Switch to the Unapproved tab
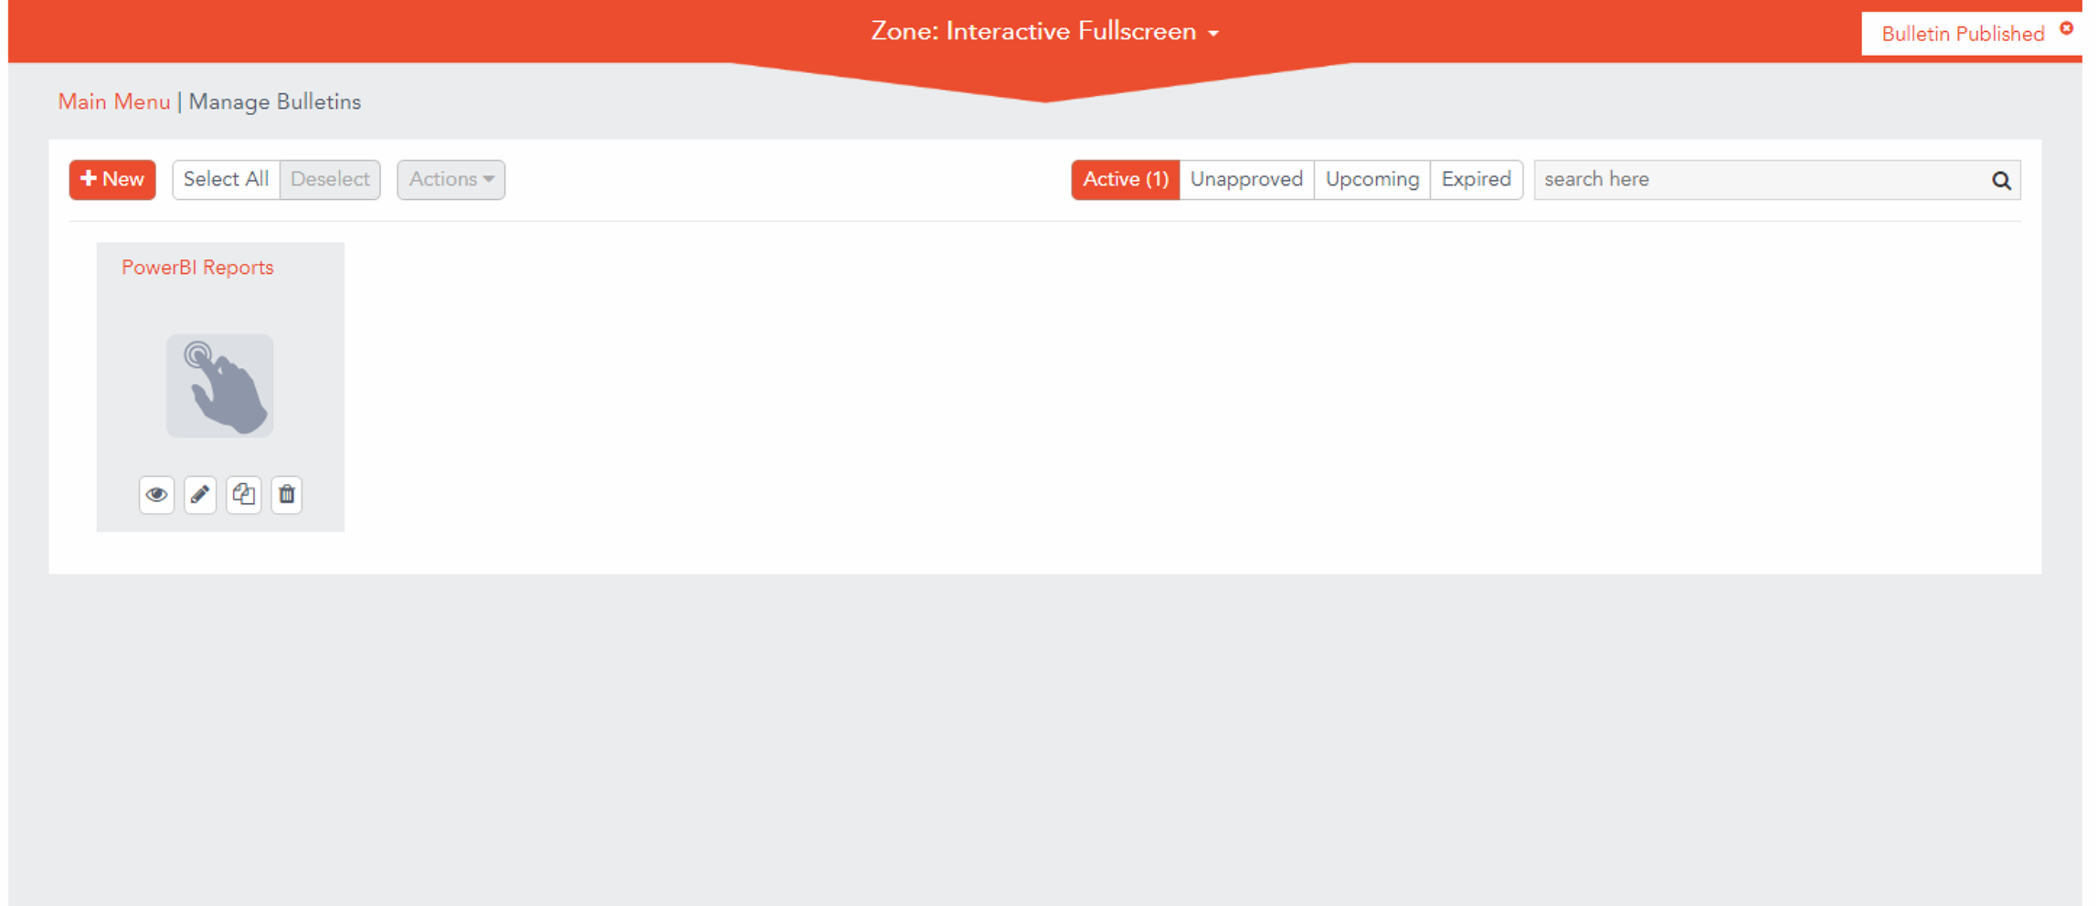 pyautogui.click(x=1246, y=180)
